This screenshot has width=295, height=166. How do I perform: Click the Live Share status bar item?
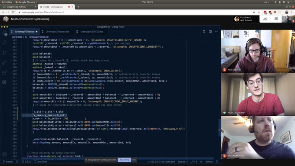(40, 162)
